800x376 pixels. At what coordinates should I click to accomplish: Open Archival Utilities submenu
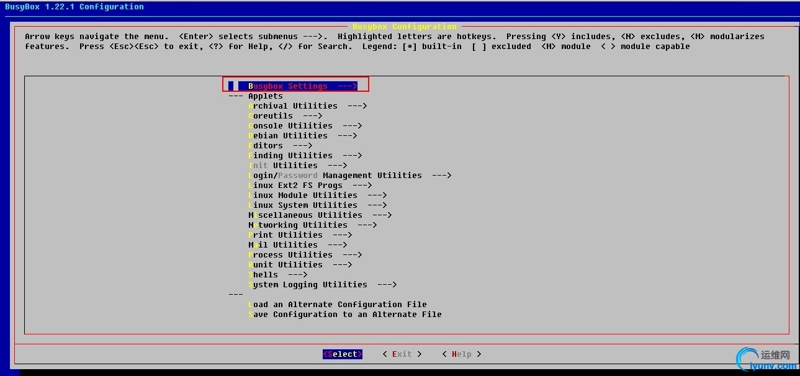pyautogui.click(x=308, y=106)
